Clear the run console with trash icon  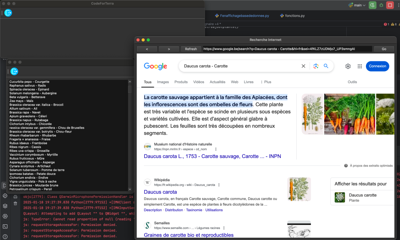(x=15, y=203)
